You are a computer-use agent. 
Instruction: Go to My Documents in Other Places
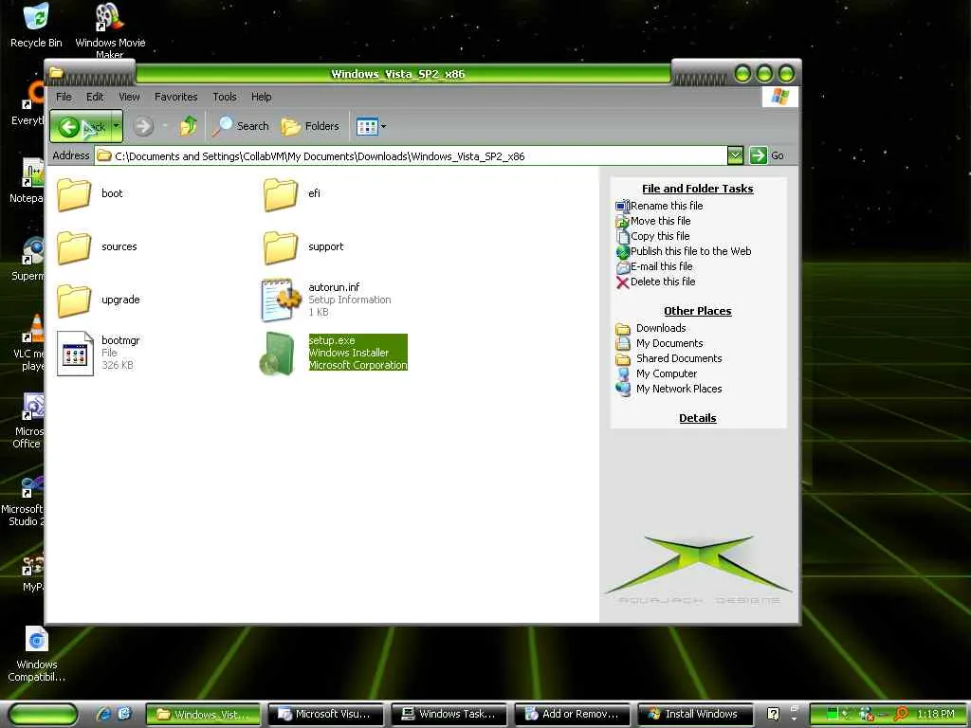pos(660,343)
